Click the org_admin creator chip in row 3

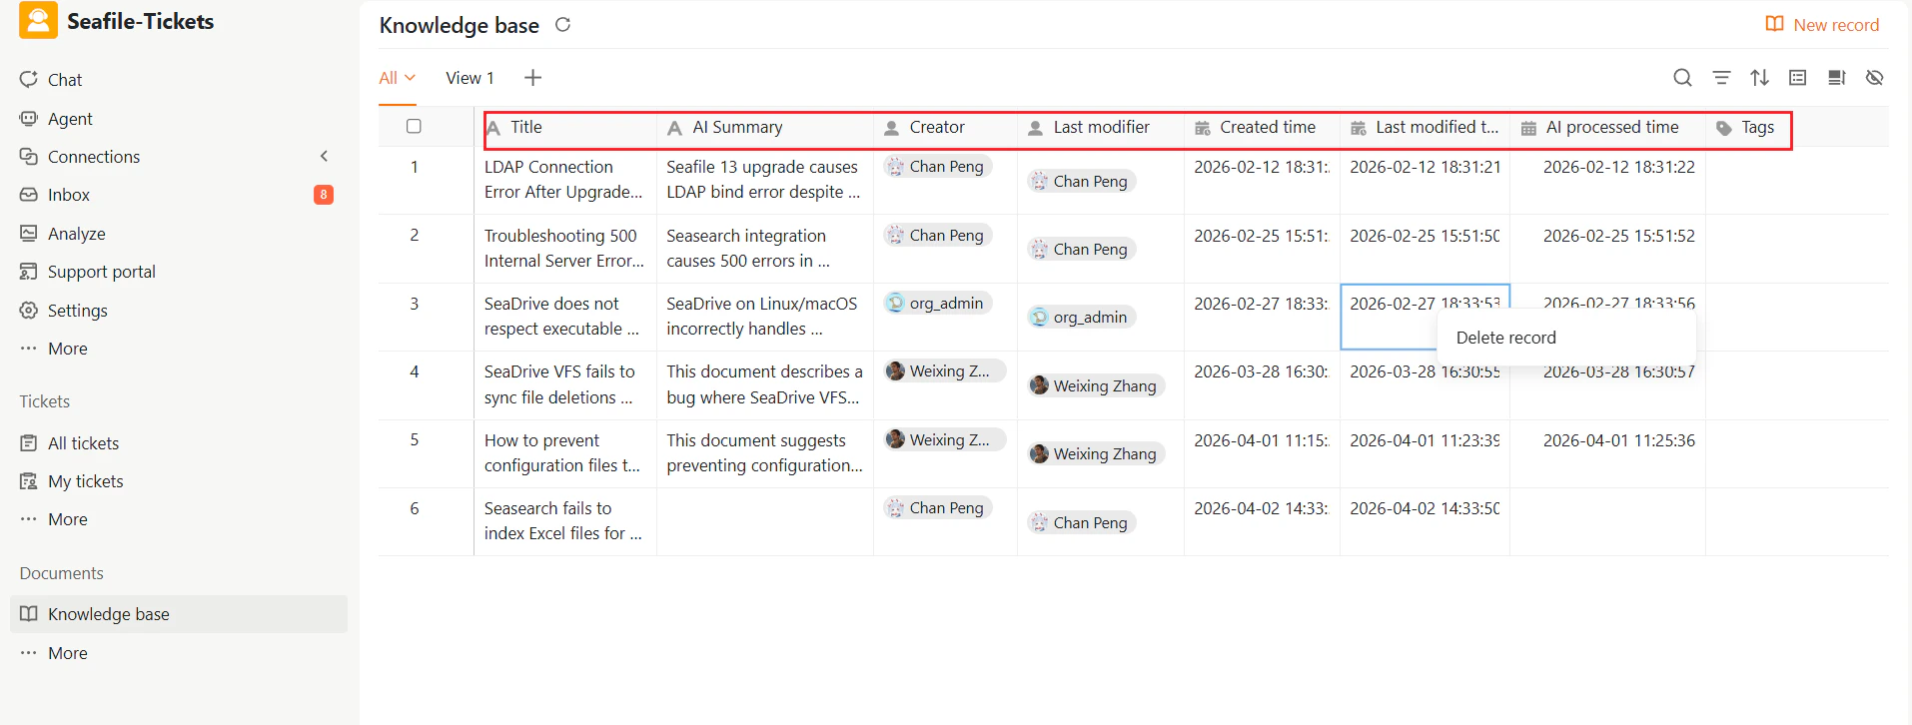(x=937, y=303)
